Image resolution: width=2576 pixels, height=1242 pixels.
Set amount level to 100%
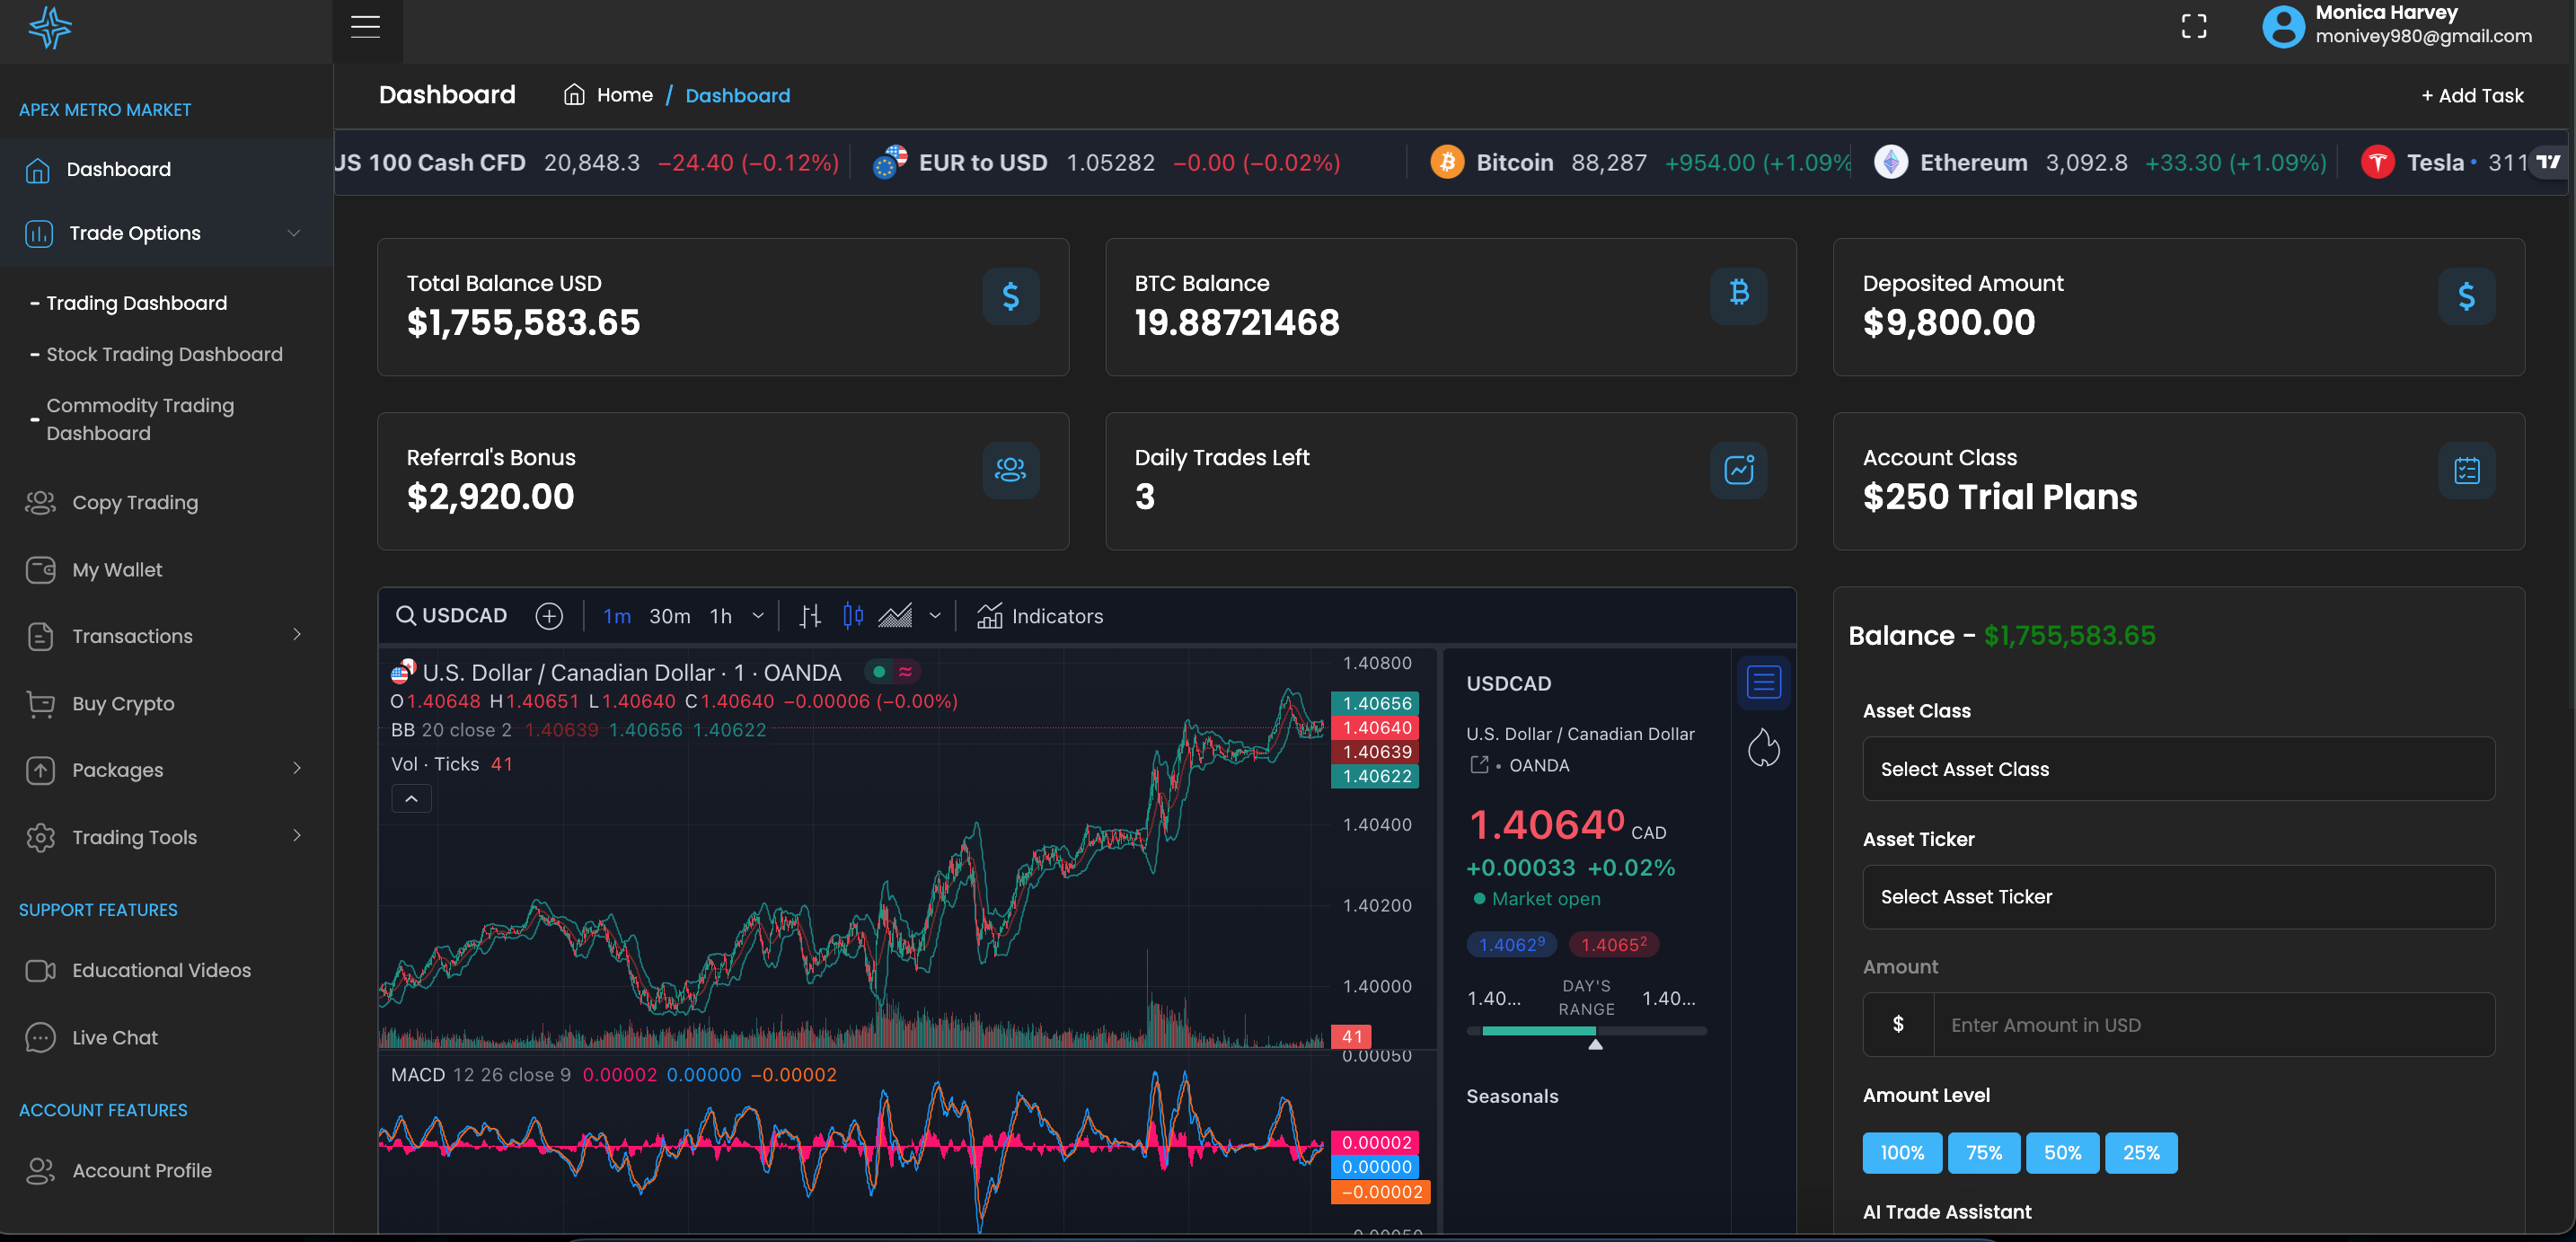point(1902,1153)
